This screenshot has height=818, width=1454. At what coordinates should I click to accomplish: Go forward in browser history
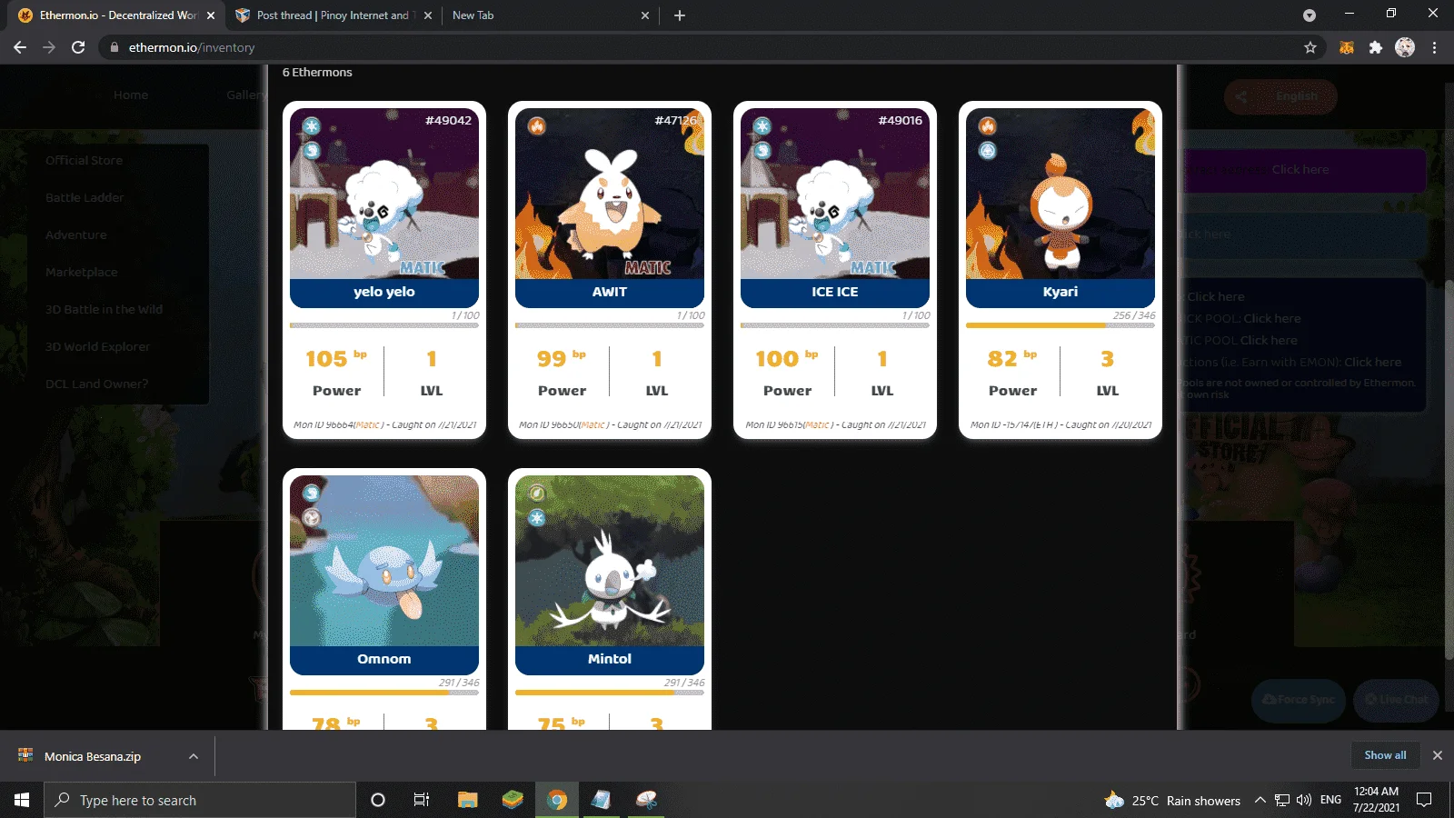pos(49,47)
